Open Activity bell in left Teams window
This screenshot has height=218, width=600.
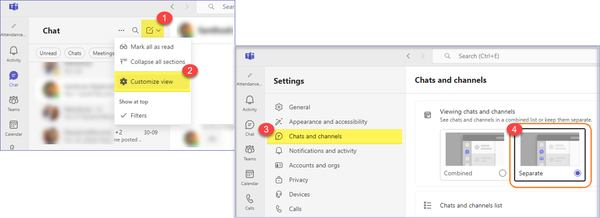(x=14, y=53)
